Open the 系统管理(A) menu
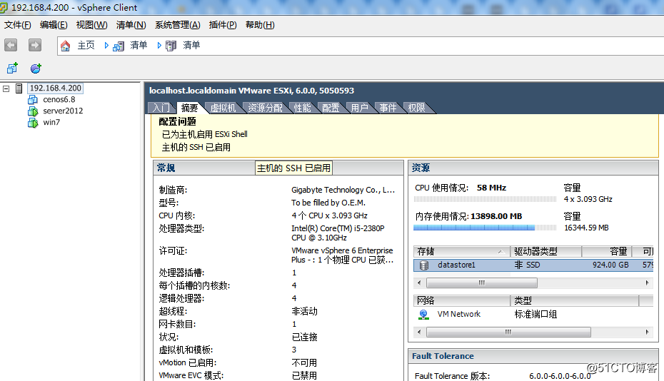 177,25
